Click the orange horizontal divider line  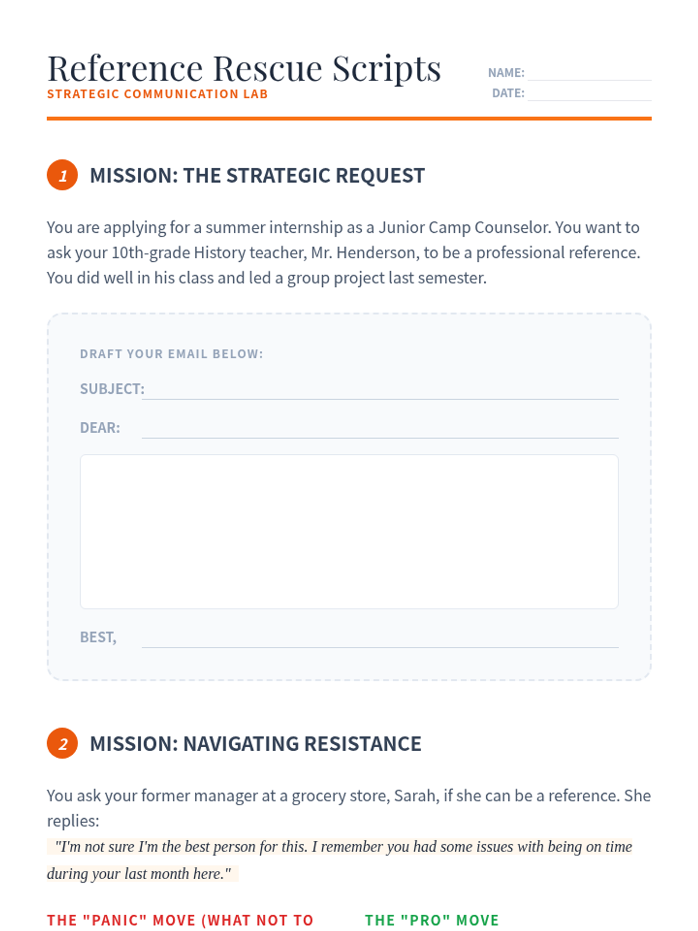coord(349,119)
